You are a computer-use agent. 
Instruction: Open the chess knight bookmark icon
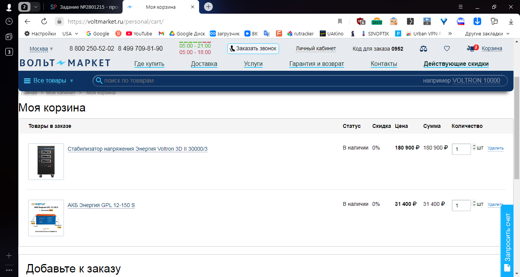coord(353,33)
